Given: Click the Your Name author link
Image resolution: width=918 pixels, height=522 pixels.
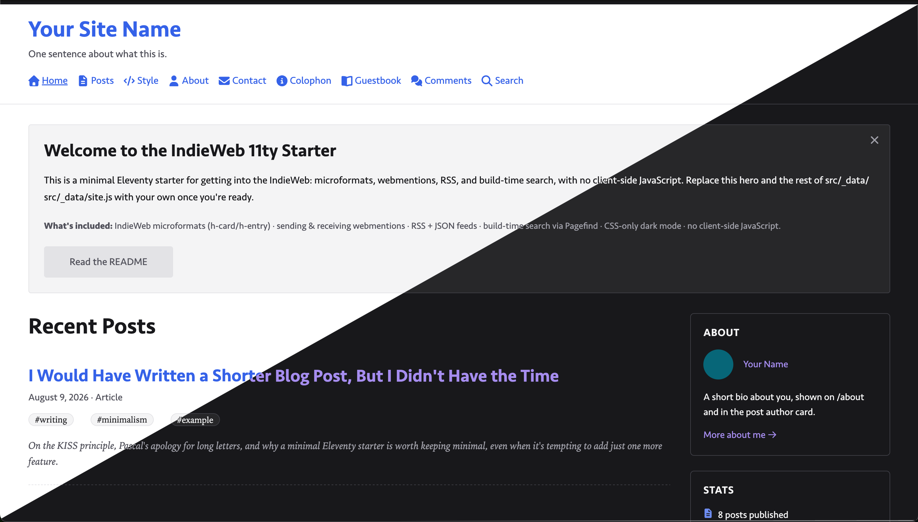Looking at the screenshot, I should click(x=765, y=364).
